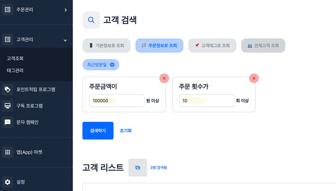Open 태그관리 in the sidebar submenu
Viewport: 336px width, 191px height.
point(15,70)
